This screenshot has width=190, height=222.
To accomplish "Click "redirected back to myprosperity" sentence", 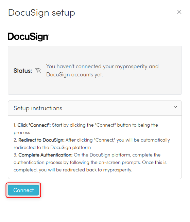I will pyautogui.click(x=98, y=170).
